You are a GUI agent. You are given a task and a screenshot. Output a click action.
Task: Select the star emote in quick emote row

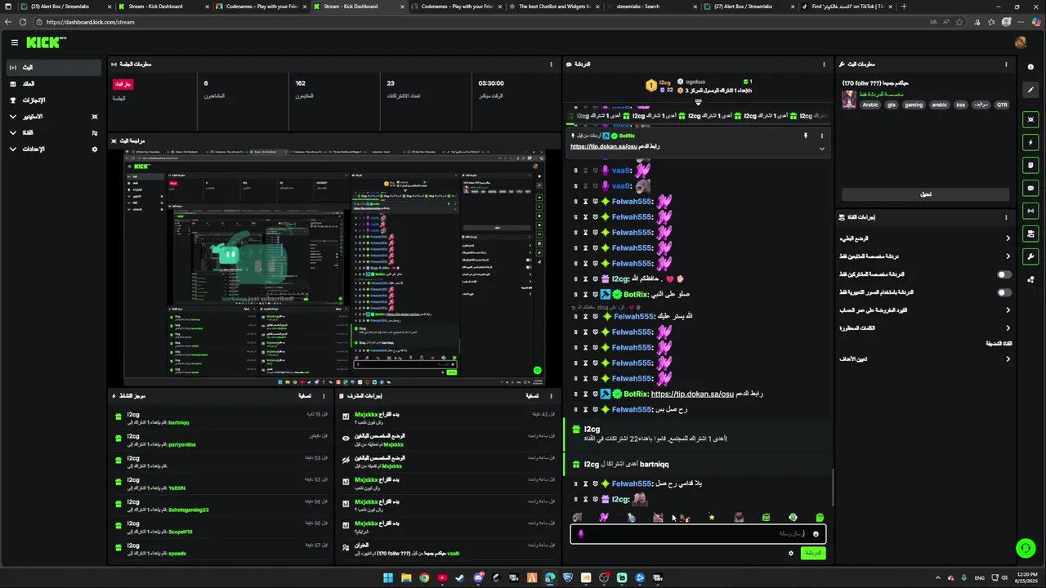[x=712, y=517]
